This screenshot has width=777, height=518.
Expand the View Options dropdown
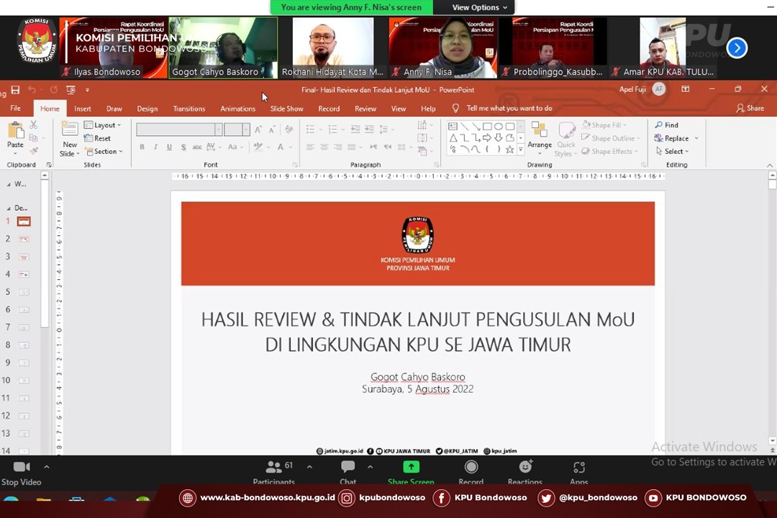(479, 7)
